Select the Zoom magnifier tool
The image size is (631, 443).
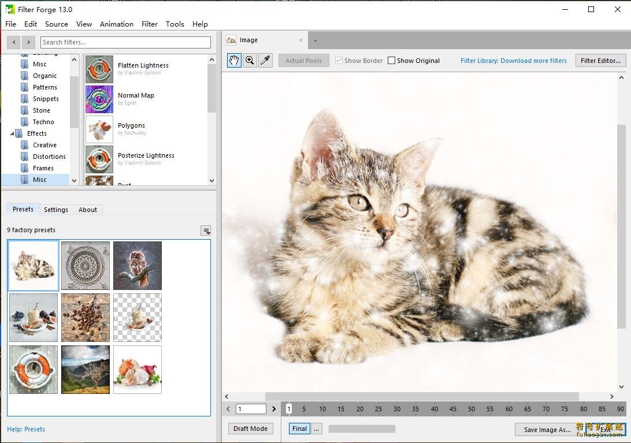coord(250,61)
